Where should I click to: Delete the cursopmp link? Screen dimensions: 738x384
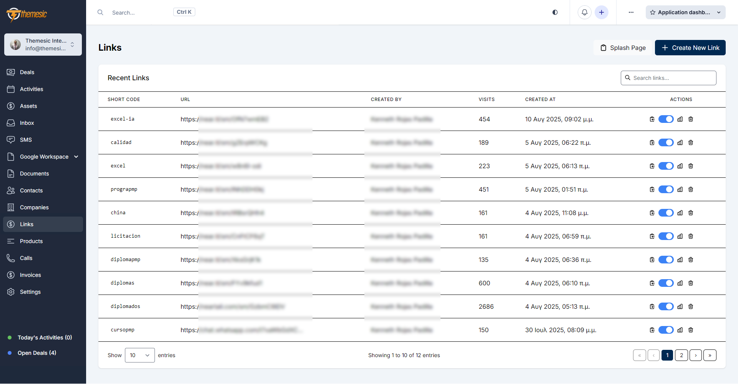[x=691, y=330]
